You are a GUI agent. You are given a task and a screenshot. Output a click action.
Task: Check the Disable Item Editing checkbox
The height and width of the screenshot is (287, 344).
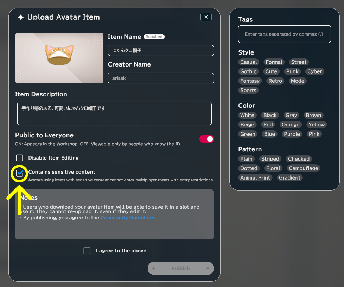point(20,158)
